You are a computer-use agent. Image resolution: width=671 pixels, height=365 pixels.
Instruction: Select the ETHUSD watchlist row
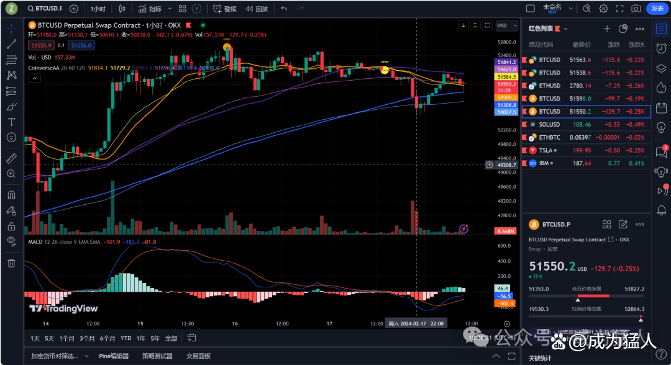pos(587,86)
